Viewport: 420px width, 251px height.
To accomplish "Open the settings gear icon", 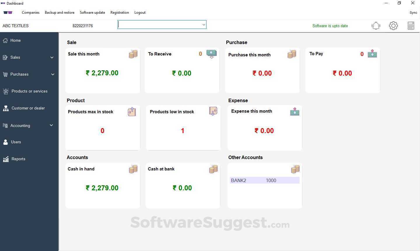I will (x=393, y=26).
